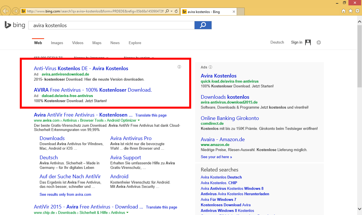The height and width of the screenshot is (215, 362).
Task: Open sidebar ad 'Avira Kostenlos'
Action: pos(219,76)
